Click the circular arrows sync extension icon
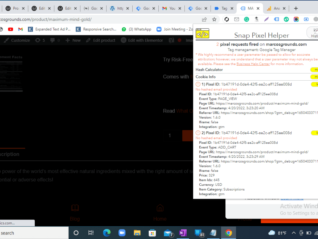This screenshot has width=318, height=239. point(226,19)
